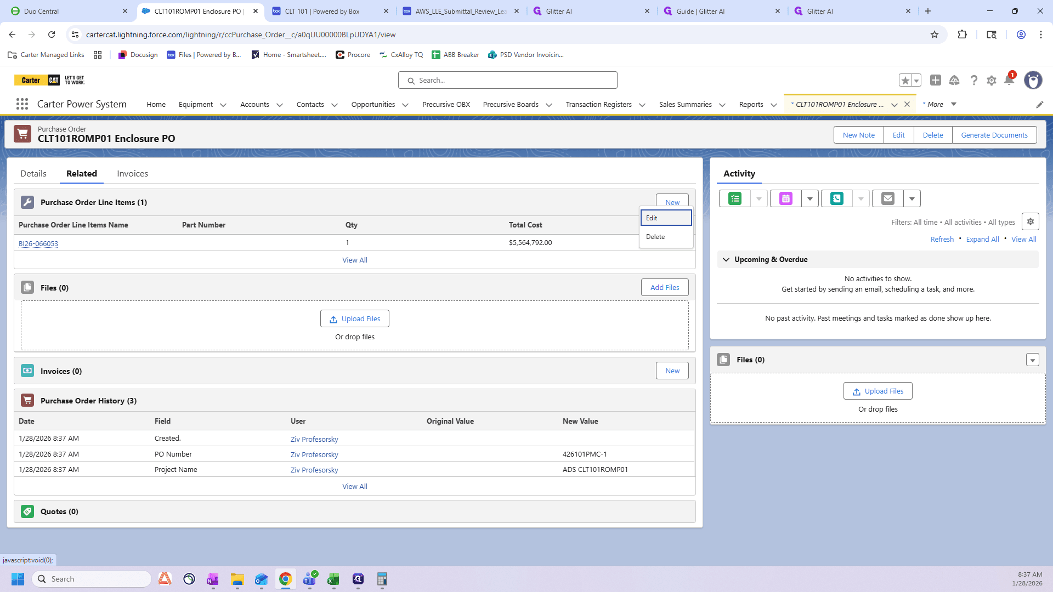This screenshot has width=1053, height=592.
Task: Open Excel from the taskbar
Action: point(333,579)
